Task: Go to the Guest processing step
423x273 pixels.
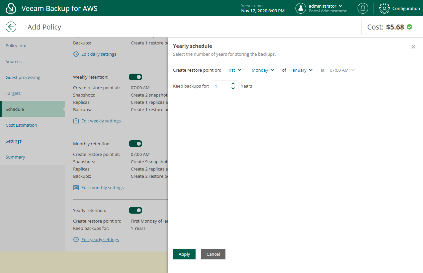Action: click(x=23, y=77)
